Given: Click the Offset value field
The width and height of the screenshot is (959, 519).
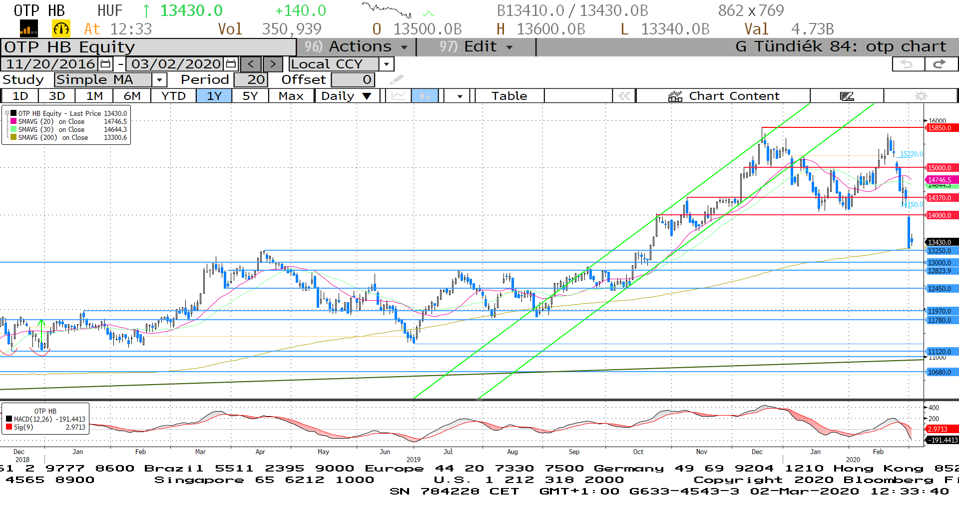Looking at the screenshot, I should 353,79.
